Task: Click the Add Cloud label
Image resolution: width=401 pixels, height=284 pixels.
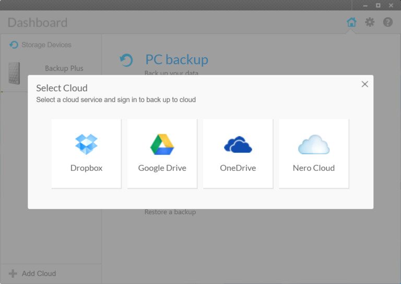Action: [x=39, y=274]
